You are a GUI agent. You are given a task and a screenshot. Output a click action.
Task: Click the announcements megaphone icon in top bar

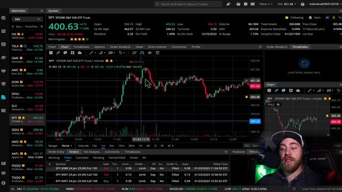[x=228, y=4]
